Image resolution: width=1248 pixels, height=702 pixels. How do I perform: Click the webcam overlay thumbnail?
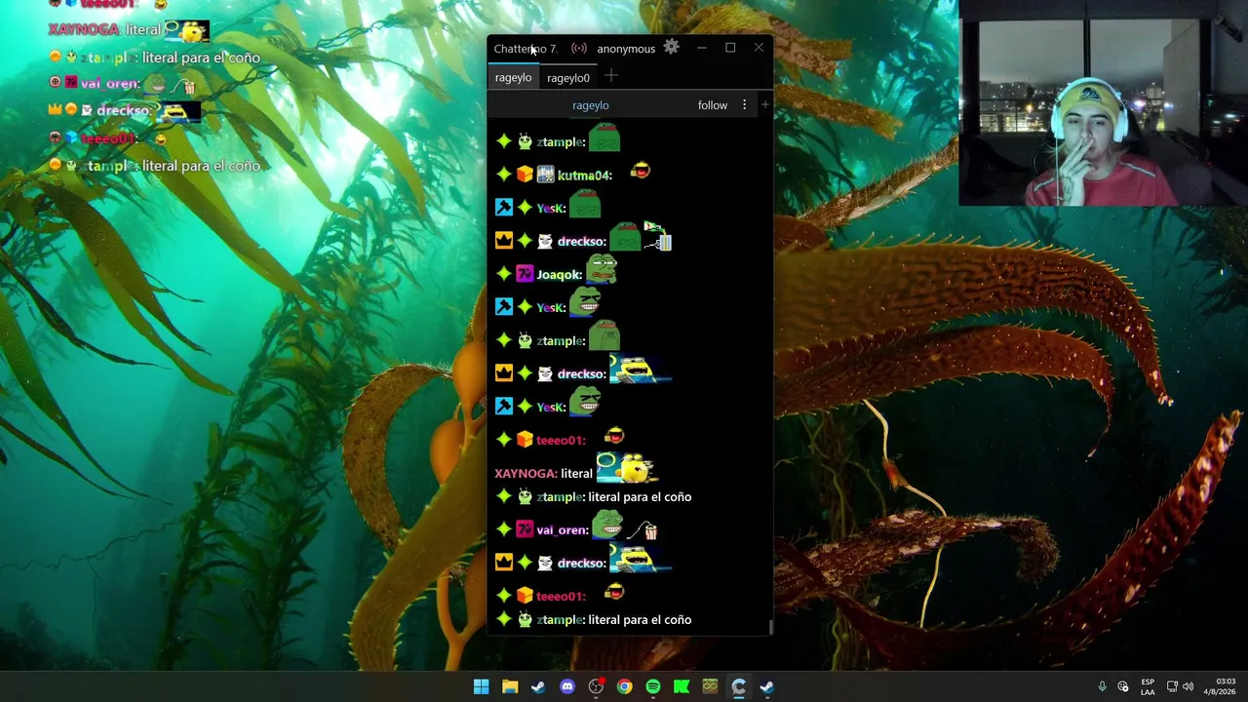1103,104
